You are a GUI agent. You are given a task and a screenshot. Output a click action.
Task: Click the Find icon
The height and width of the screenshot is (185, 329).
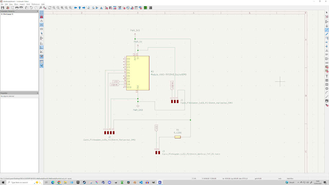[41, 8]
